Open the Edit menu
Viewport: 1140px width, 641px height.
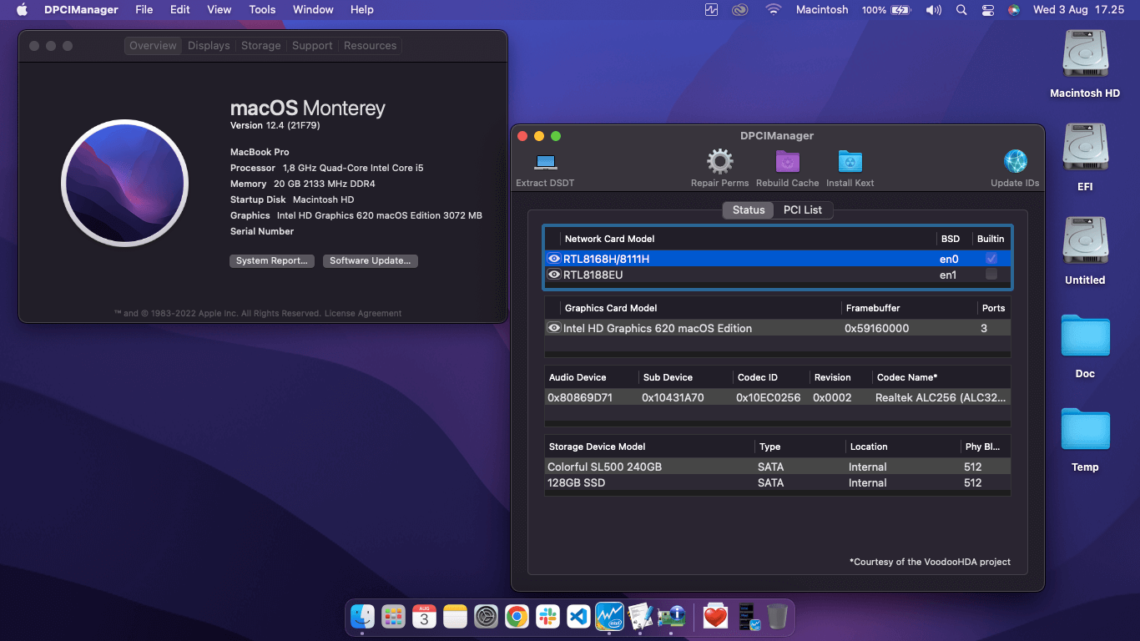(x=179, y=10)
